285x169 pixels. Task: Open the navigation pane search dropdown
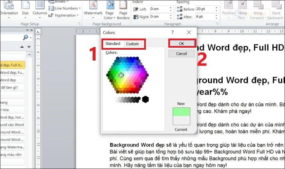point(31,38)
